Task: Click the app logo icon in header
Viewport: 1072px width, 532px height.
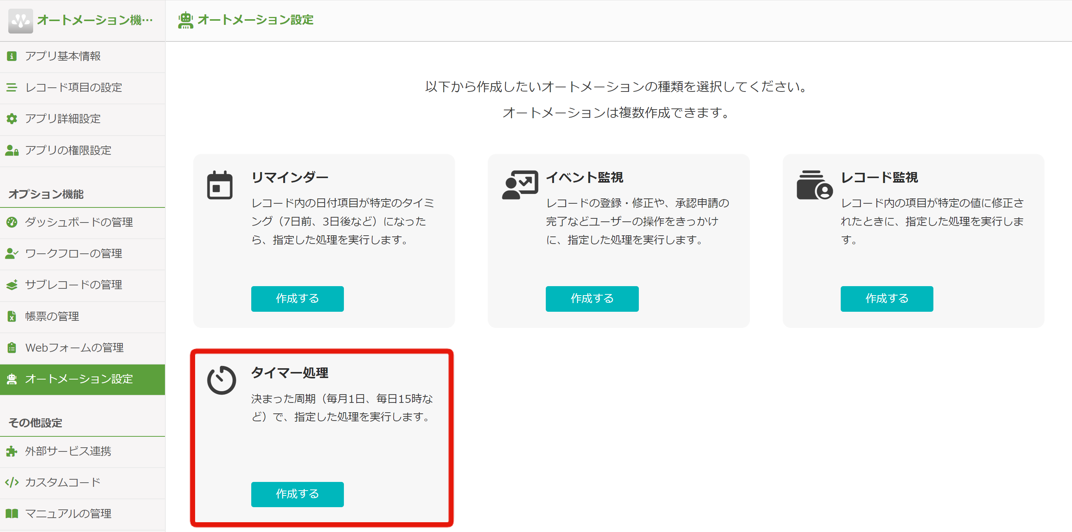Action: [20, 20]
